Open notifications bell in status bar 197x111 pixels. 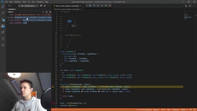pyautogui.click(x=195, y=110)
